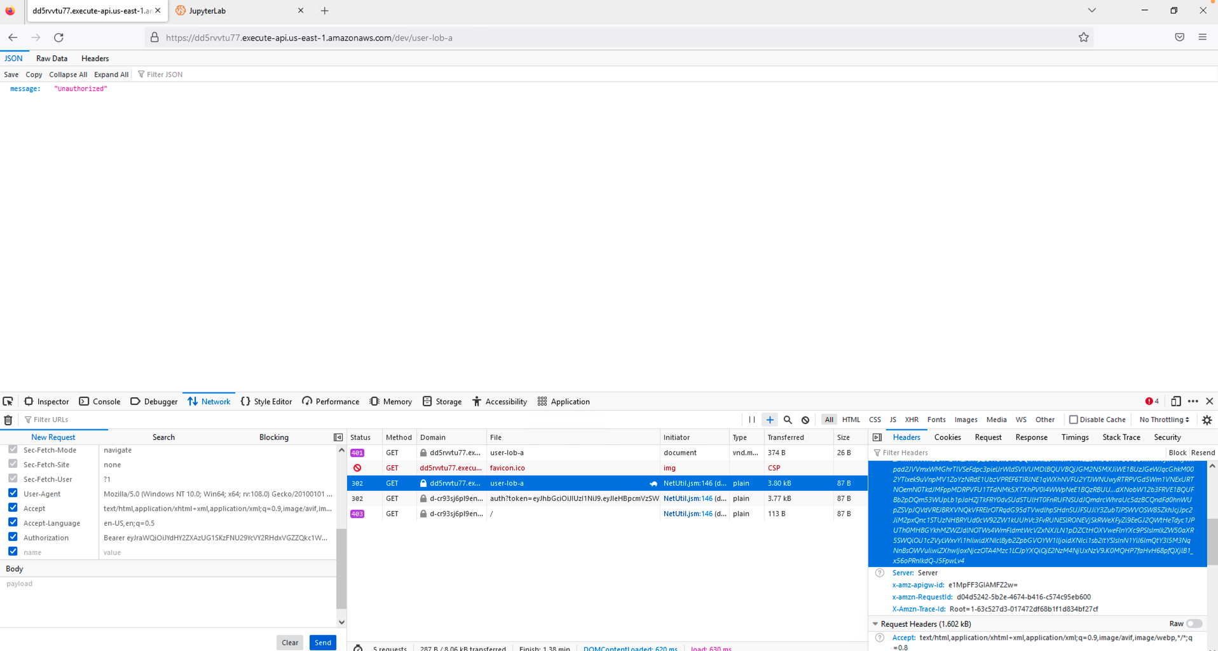Close the developer tools panel
Viewport: 1218px width, 651px height.
click(x=1210, y=402)
